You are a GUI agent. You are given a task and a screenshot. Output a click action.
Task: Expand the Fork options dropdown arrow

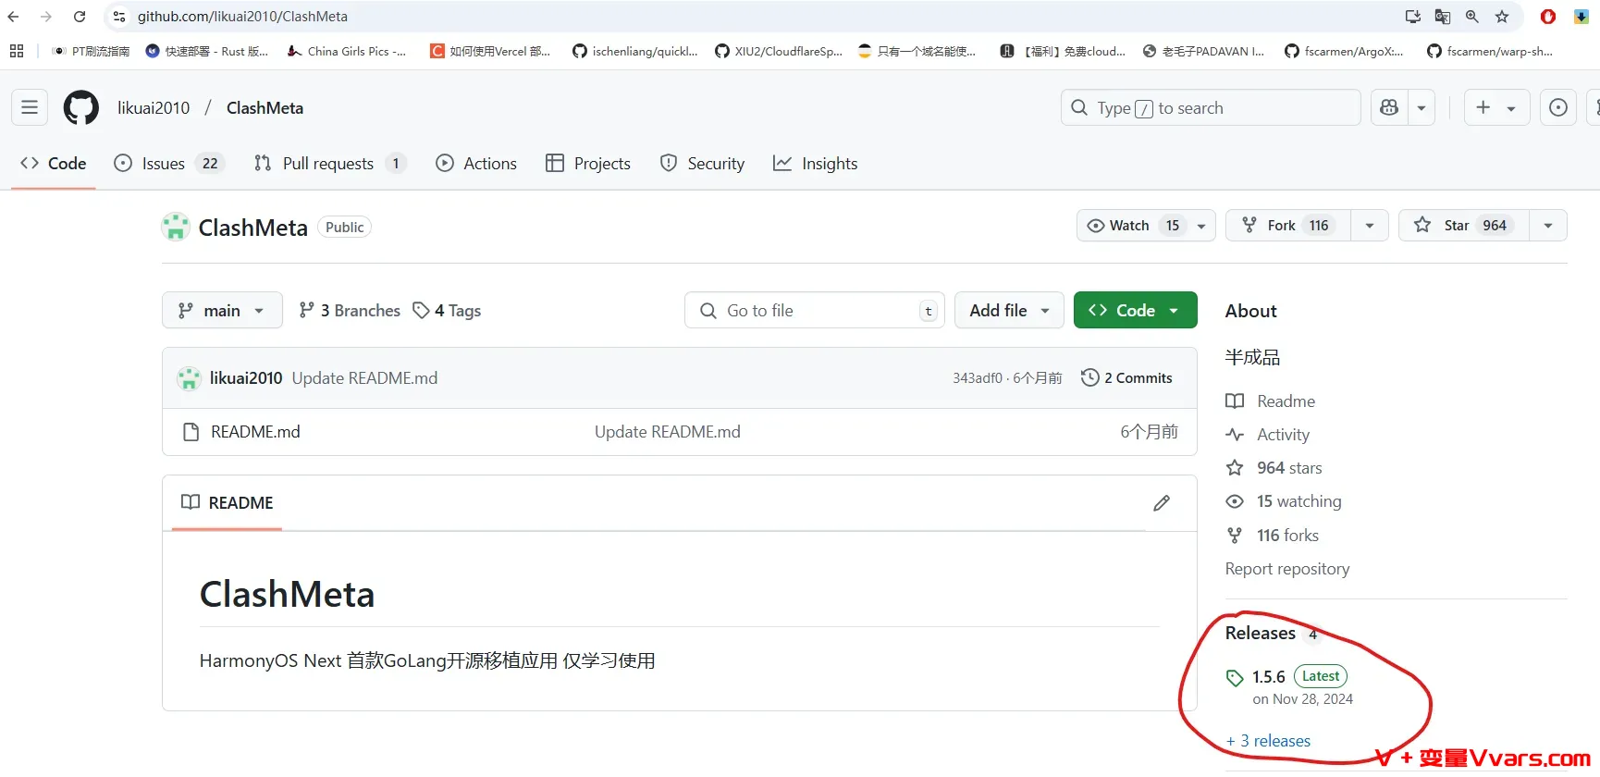pos(1370,226)
